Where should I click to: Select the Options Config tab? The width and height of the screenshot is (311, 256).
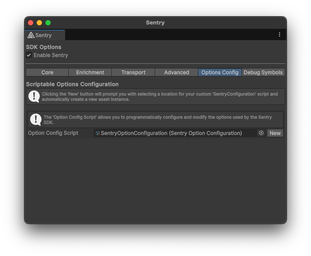pos(220,73)
